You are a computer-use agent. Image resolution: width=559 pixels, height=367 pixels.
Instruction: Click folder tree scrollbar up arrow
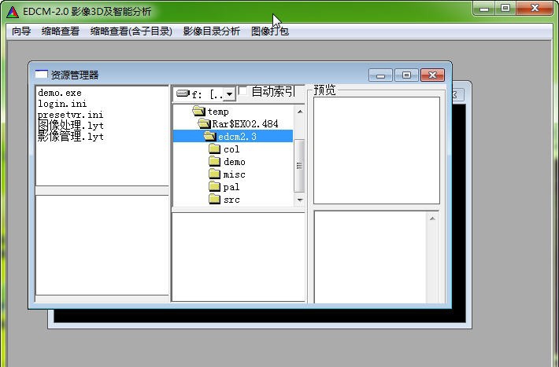(x=300, y=112)
